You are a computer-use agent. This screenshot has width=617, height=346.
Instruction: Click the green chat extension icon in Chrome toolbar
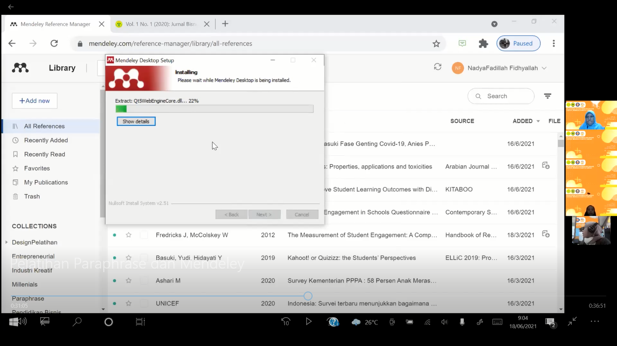click(x=462, y=43)
